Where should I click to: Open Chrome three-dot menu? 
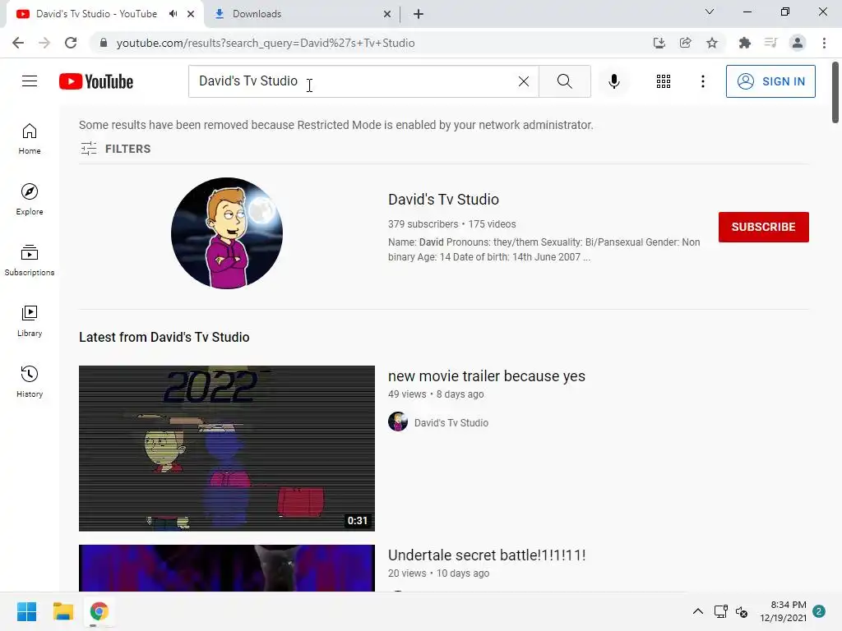[824, 43]
